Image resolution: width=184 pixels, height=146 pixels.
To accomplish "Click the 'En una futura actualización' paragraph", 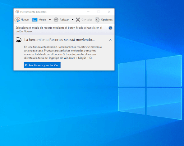I will (x=63, y=52).
